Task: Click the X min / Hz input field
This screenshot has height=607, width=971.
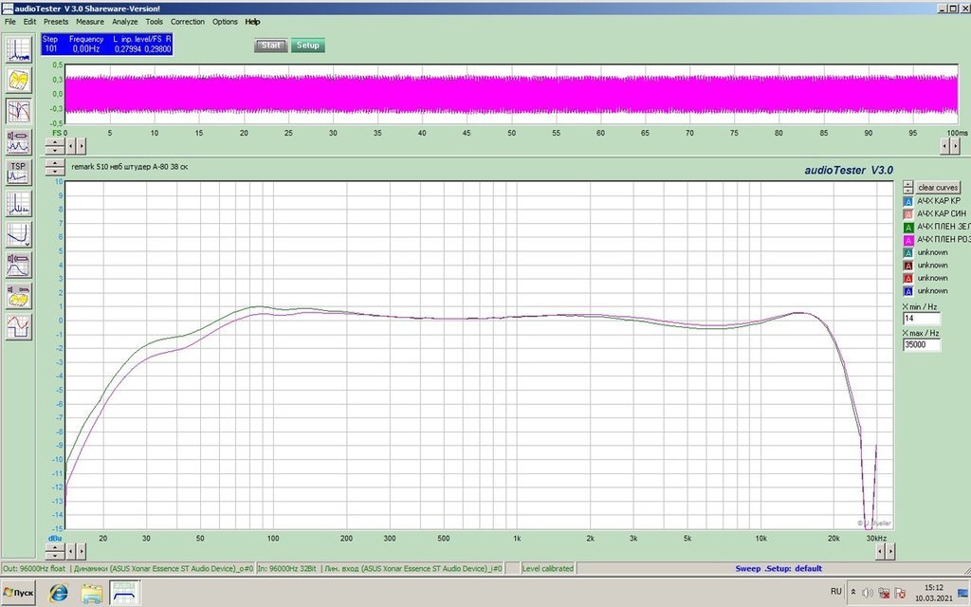Action: (x=922, y=319)
